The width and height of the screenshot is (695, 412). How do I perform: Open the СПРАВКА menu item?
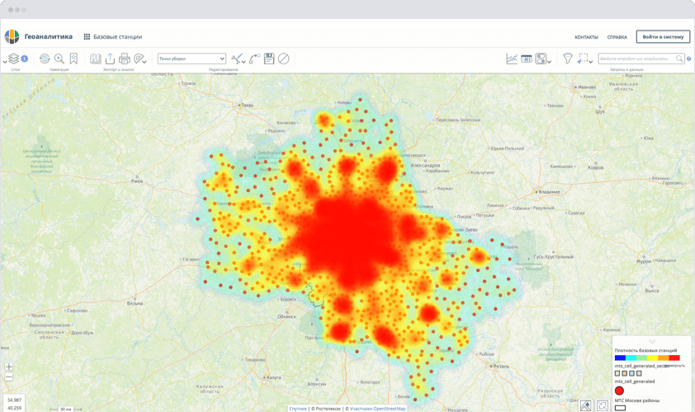pos(617,37)
